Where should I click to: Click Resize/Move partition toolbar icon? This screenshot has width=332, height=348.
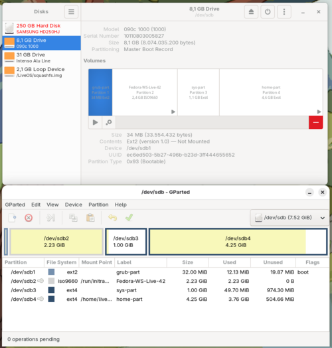click(50, 218)
